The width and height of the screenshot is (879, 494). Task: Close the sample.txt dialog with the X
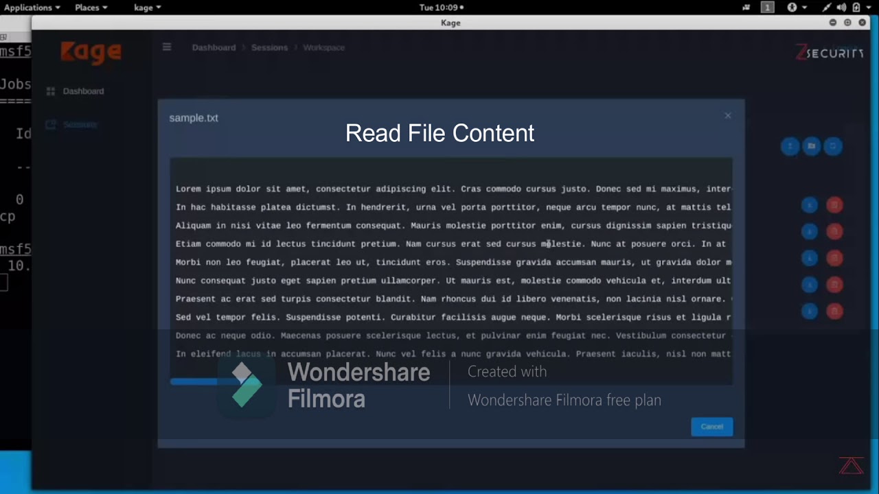[x=728, y=116]
